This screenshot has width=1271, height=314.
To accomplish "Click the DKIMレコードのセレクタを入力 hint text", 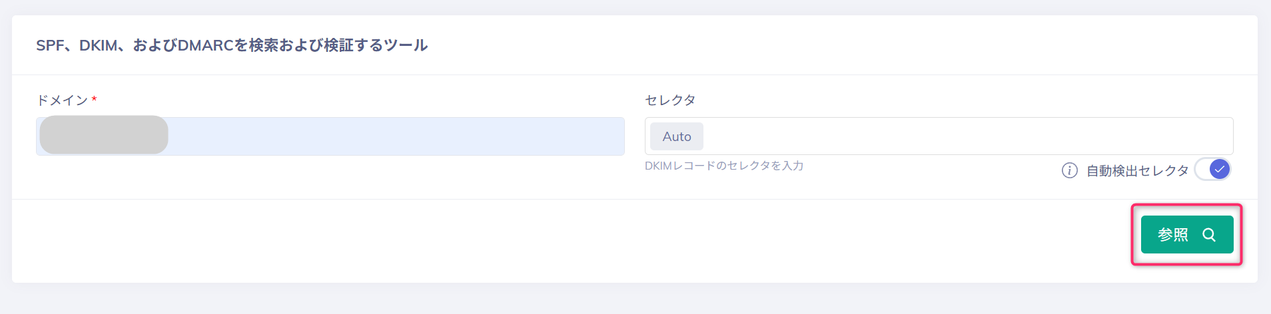I will tap(724, 166).
